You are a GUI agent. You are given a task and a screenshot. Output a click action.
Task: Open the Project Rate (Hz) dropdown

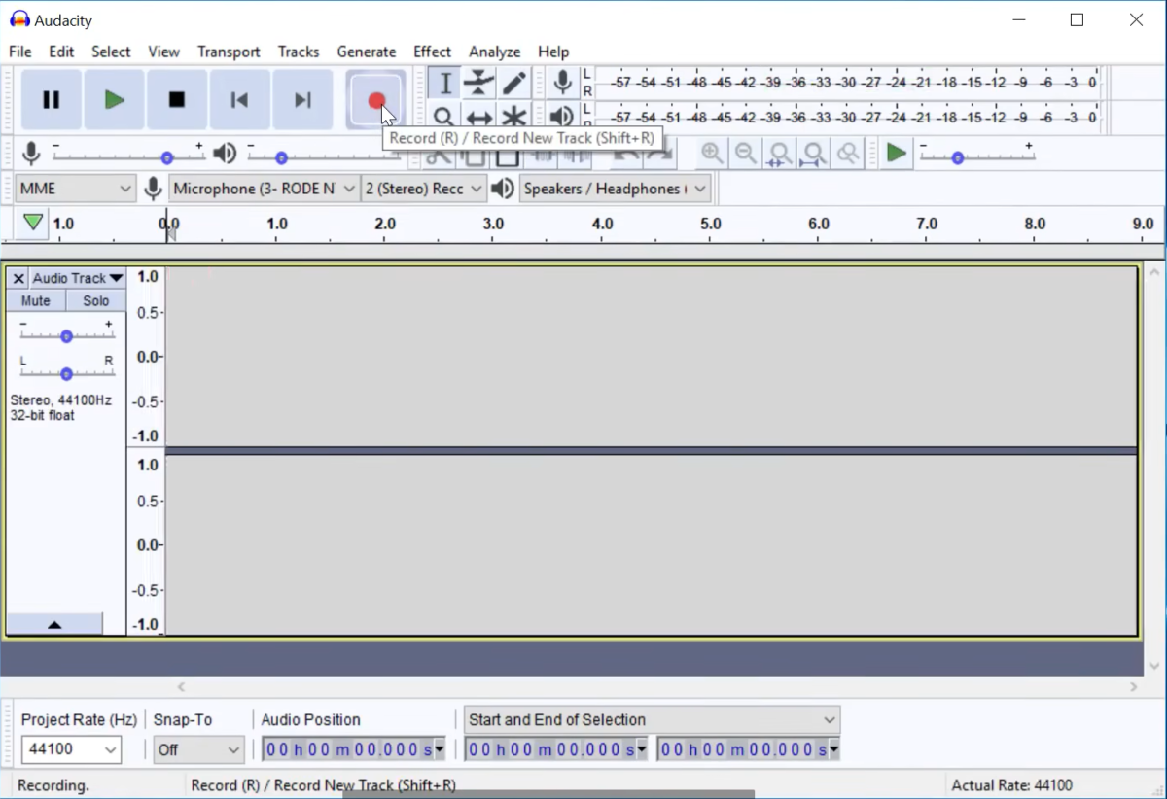click(71, 749)
